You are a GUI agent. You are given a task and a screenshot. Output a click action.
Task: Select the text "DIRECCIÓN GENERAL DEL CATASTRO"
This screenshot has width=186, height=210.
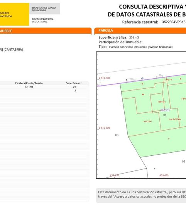[x=42, y=20]
